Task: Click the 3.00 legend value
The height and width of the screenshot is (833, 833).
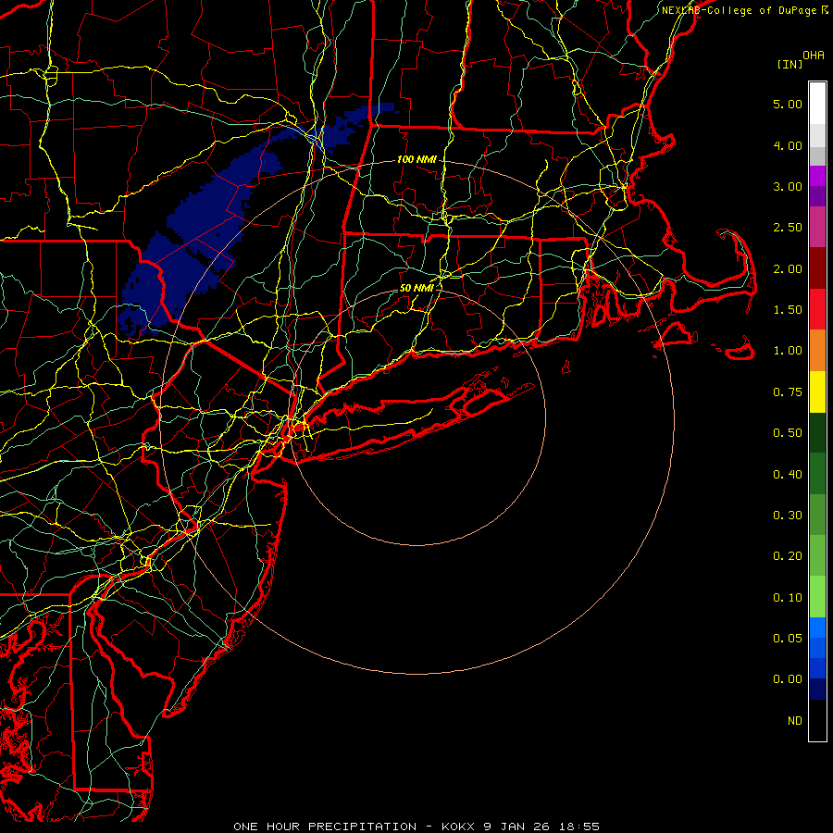Action: (788, 186)
